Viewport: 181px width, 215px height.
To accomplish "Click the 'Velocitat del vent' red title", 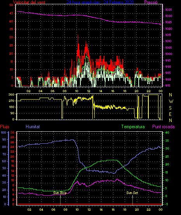I will coord(29,2).
